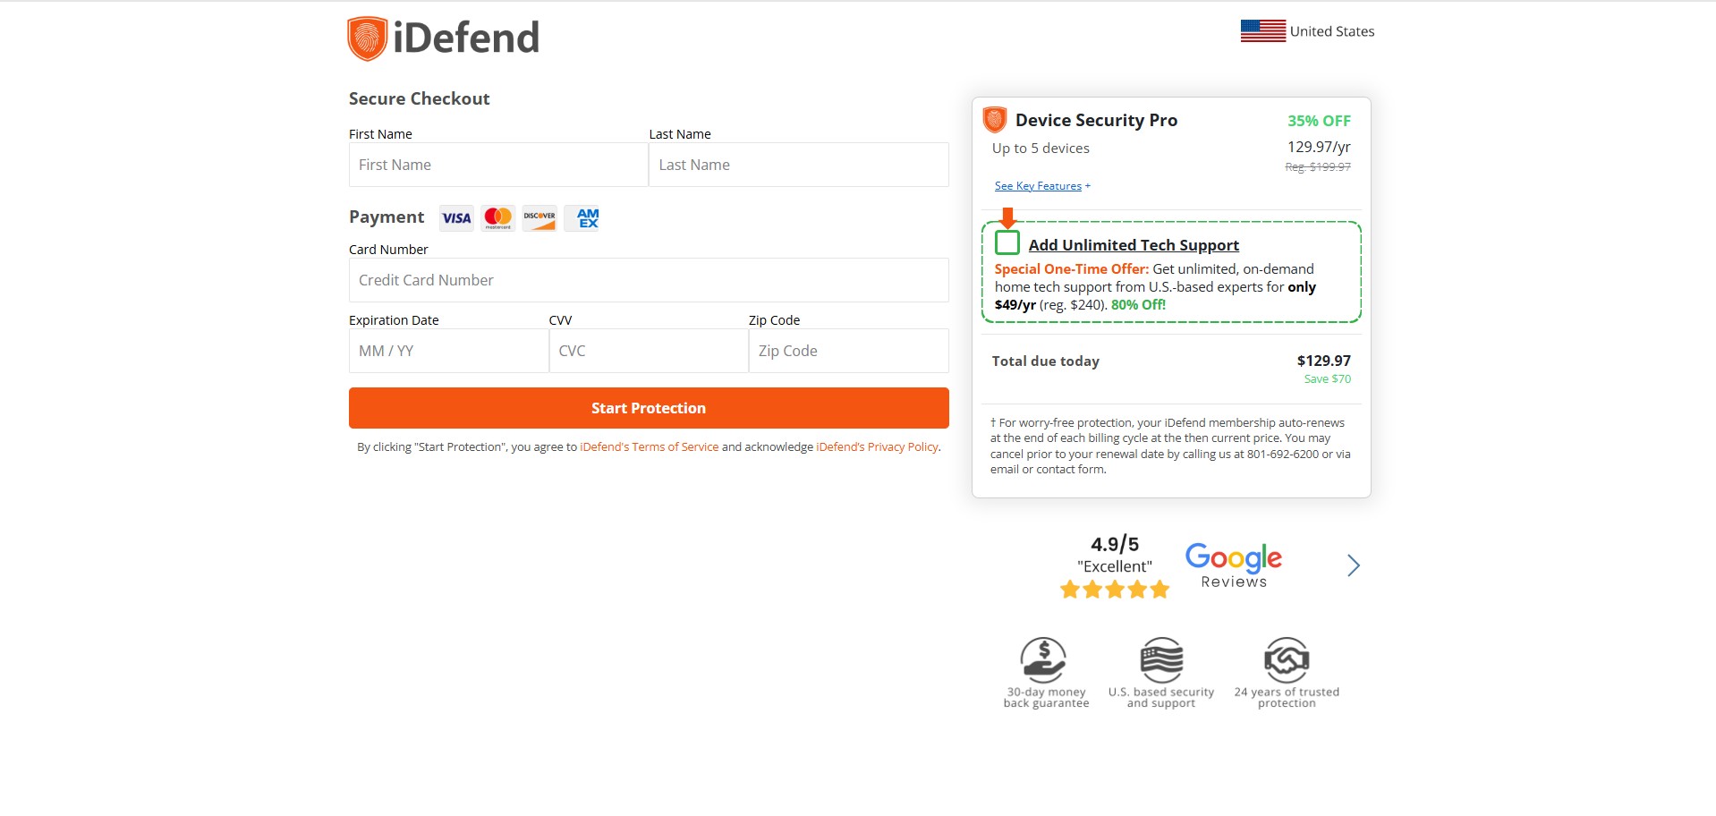
Task: Click the American Express icon
Action: click(587, 218)
